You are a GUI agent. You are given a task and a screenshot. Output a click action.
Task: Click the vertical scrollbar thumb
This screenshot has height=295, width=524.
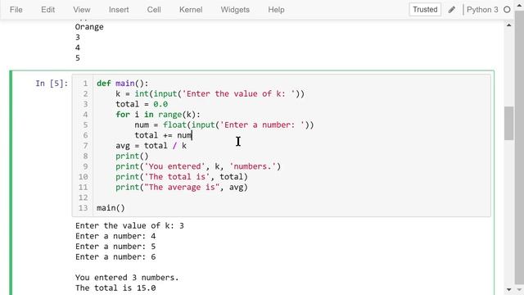508,123
